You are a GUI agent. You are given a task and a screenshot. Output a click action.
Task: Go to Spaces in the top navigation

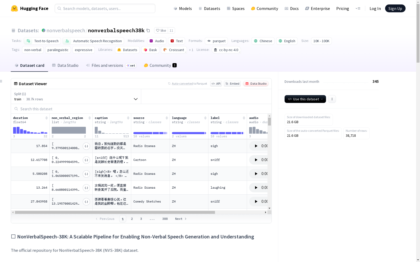click(236, 8)
